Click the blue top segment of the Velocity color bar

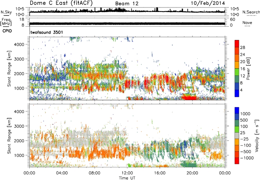coord(237,110)
